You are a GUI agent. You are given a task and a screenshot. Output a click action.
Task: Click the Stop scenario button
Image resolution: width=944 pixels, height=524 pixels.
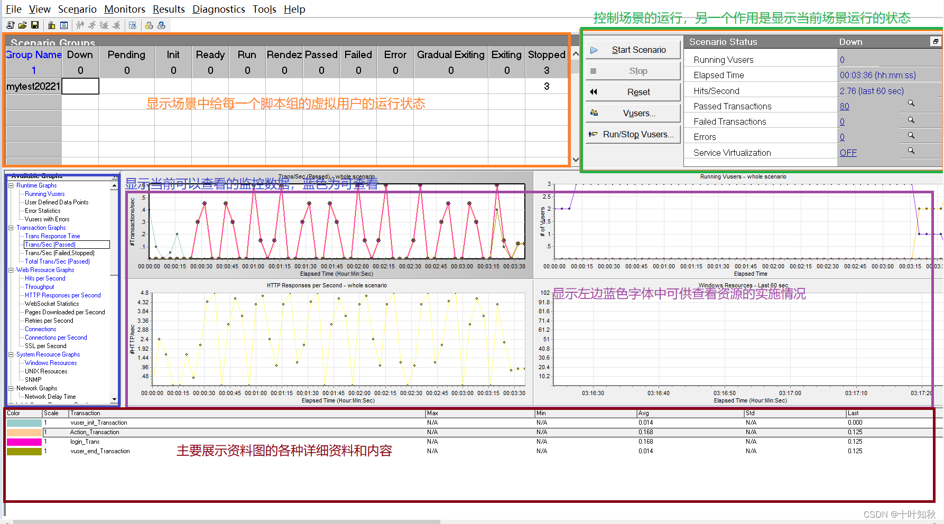click(x=633, y=71)
